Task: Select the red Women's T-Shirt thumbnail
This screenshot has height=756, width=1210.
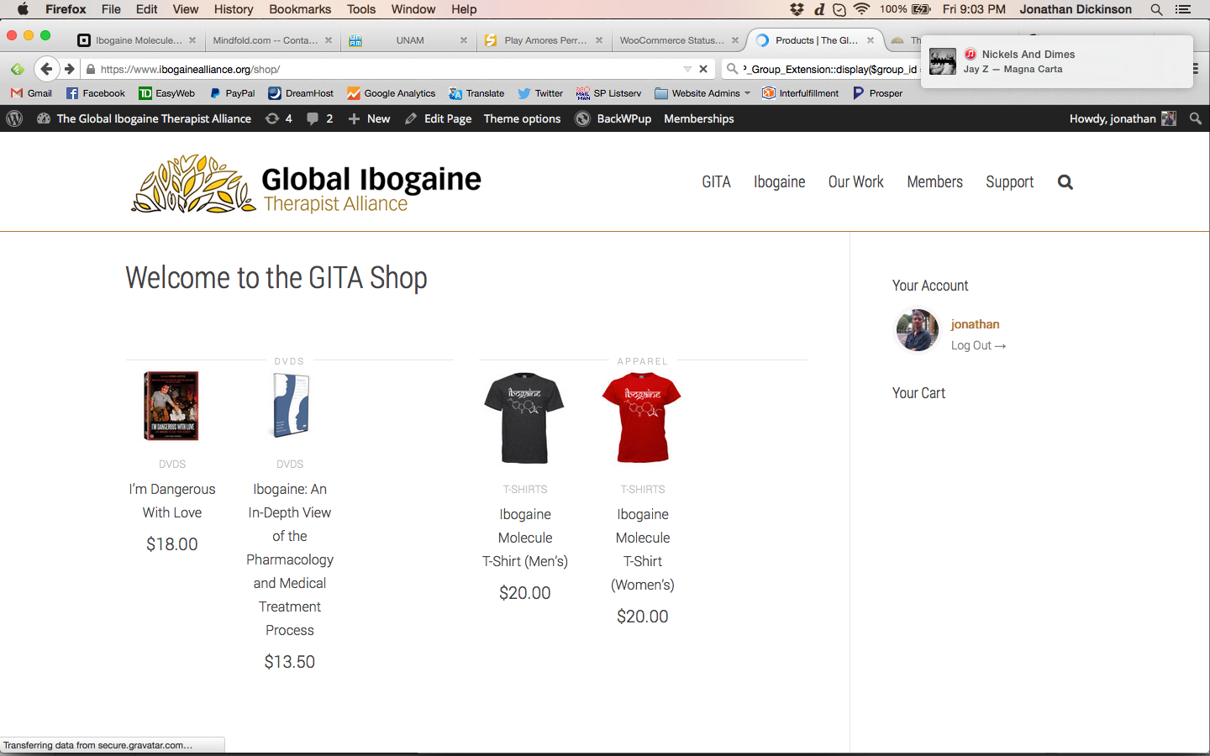Action: (642, 417)
